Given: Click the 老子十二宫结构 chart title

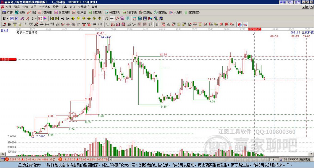Looking at the screenshot, I should (x=27, y=32).
